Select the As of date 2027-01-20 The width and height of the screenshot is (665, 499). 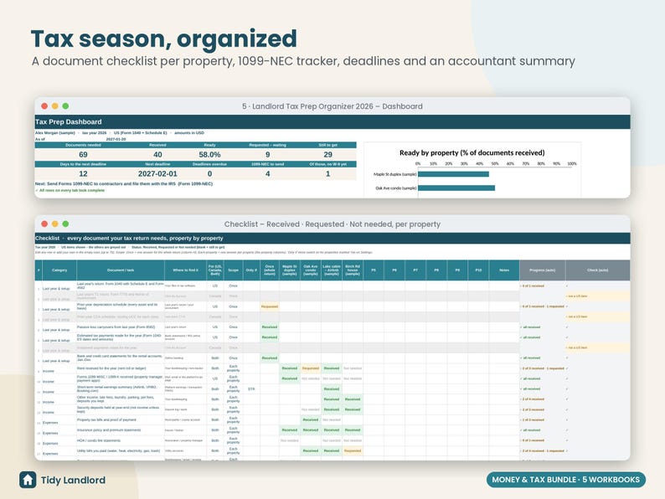[116, 139]
